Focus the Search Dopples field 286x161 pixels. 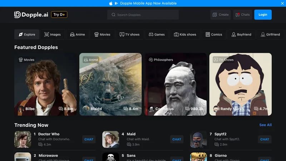(x=143, y=15)
